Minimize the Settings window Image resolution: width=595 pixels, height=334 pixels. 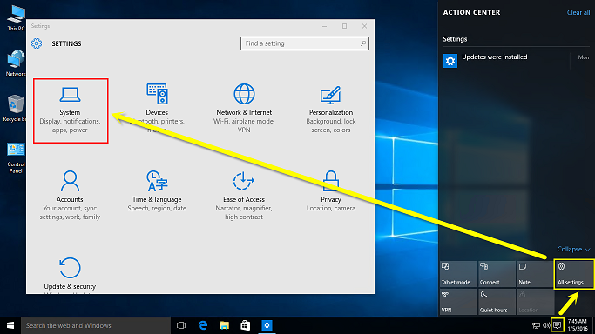pyautogui.click(x=324, y=26)
